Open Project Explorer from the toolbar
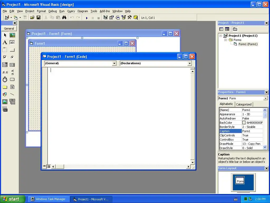The height and width of the screenshot is (203, 270). [105, 17]
